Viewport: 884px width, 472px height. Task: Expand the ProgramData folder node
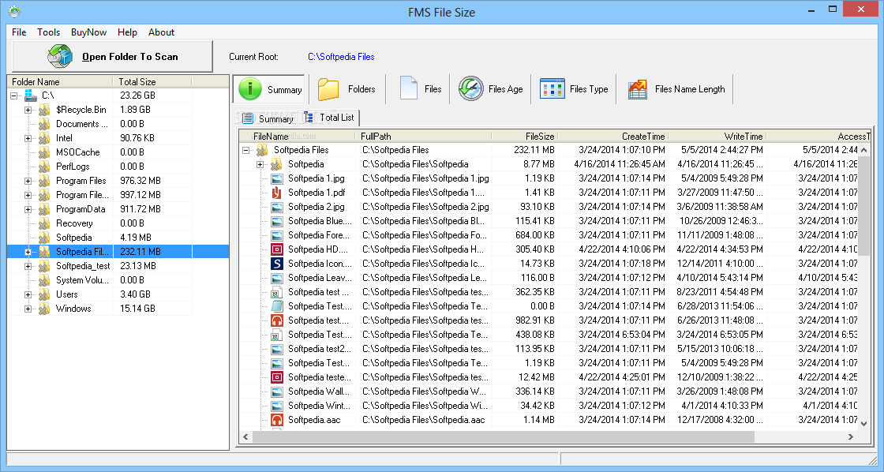(28, 209)
